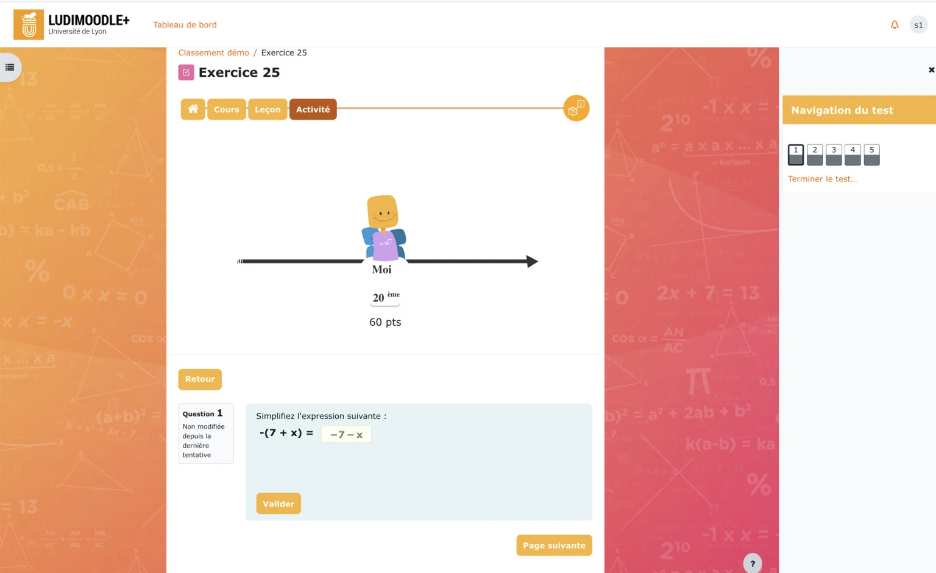936x573 pixels.
Task: Click the dice icon at the progress line end
Action: 575,108
